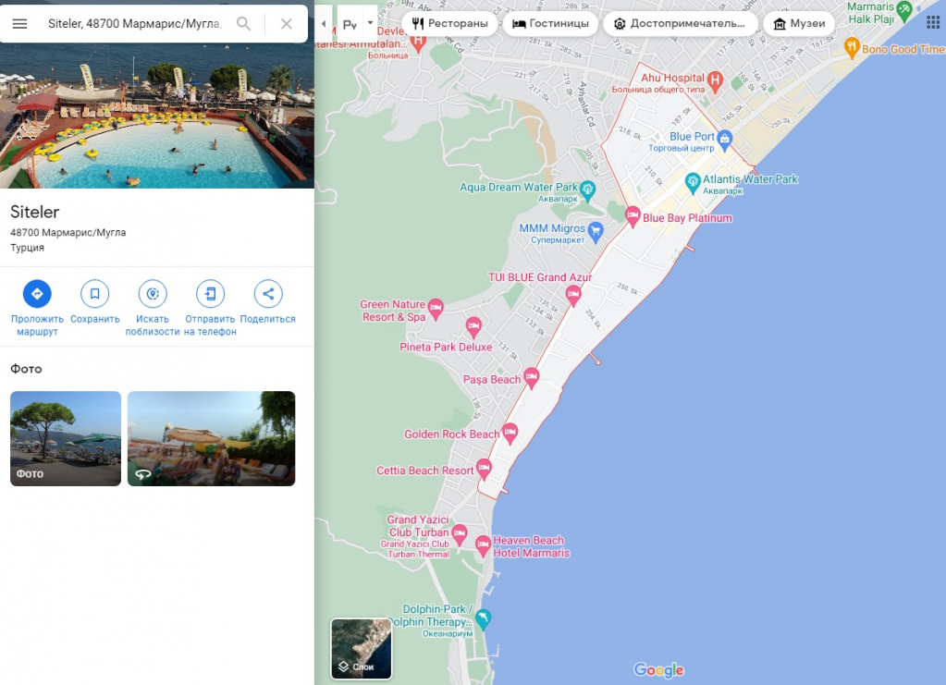Screen dimensions: 946x685
Task: Filter by Рестораны chip
Action: tap(450, 23)
